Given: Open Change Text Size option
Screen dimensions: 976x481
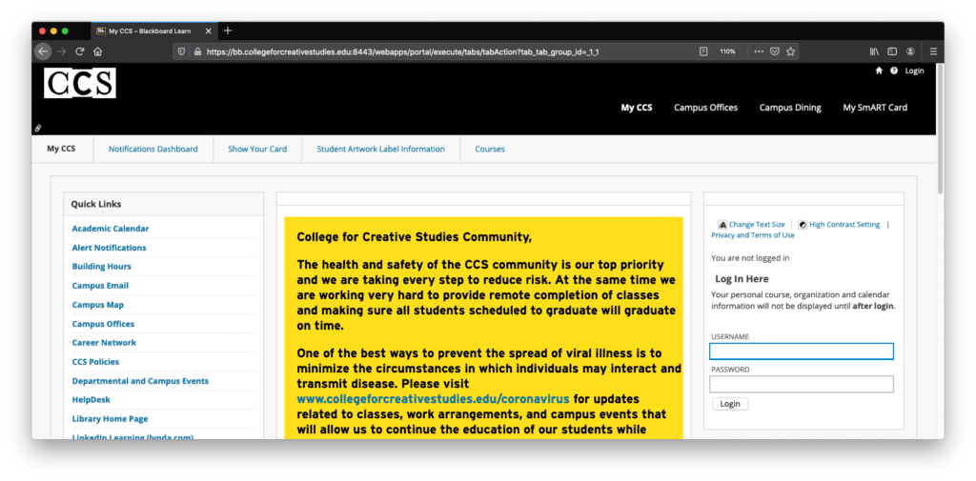Looking at the screenshot, I should 756,225.
